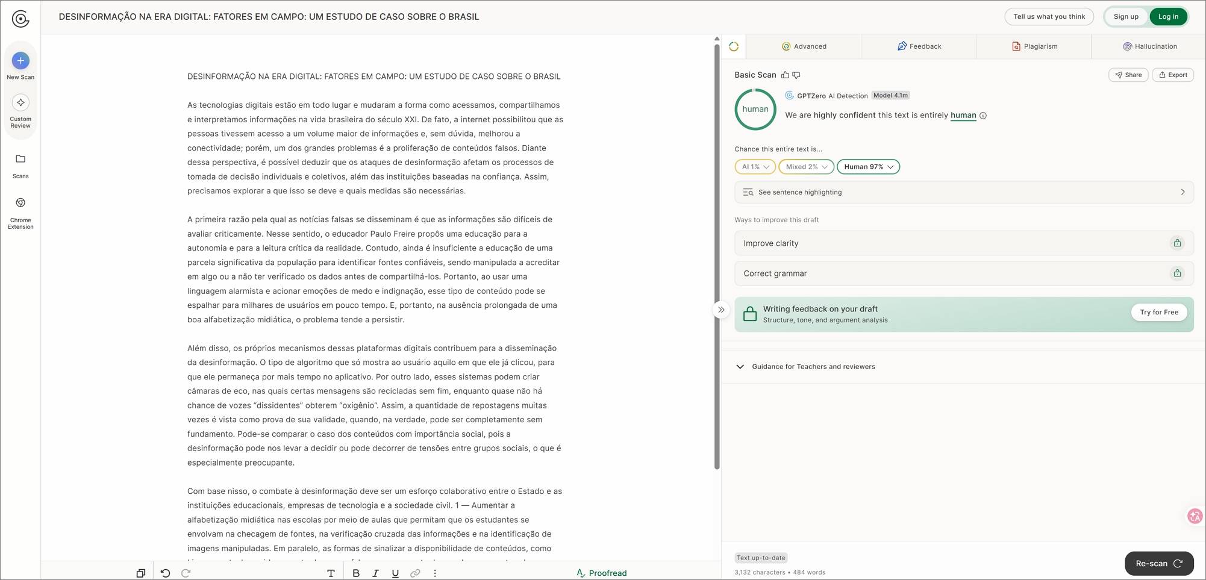Expand the Human 97% dropdown
Image resolution: width=1206 pixels, height=580 pixels.
[x=868, y=167]
